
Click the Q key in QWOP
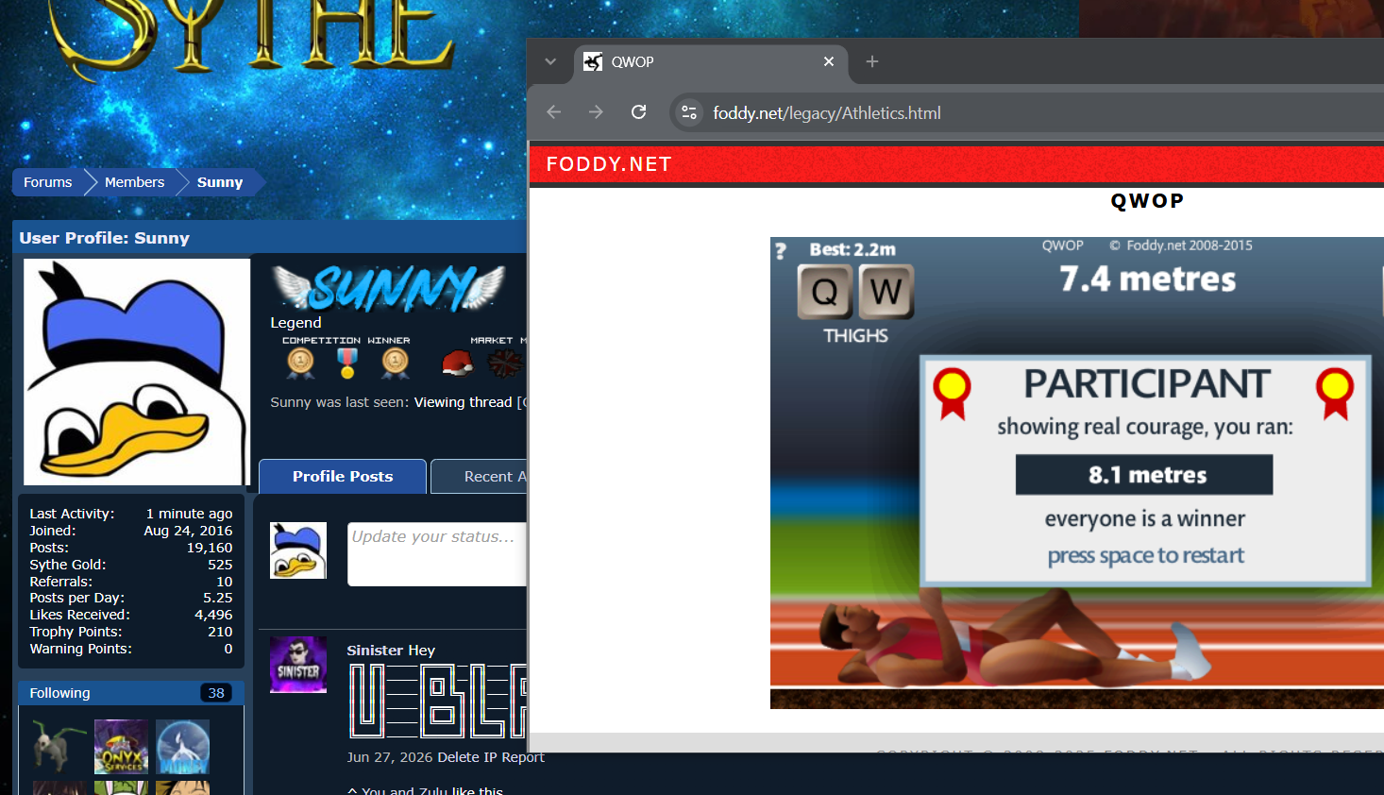point(825,292)
